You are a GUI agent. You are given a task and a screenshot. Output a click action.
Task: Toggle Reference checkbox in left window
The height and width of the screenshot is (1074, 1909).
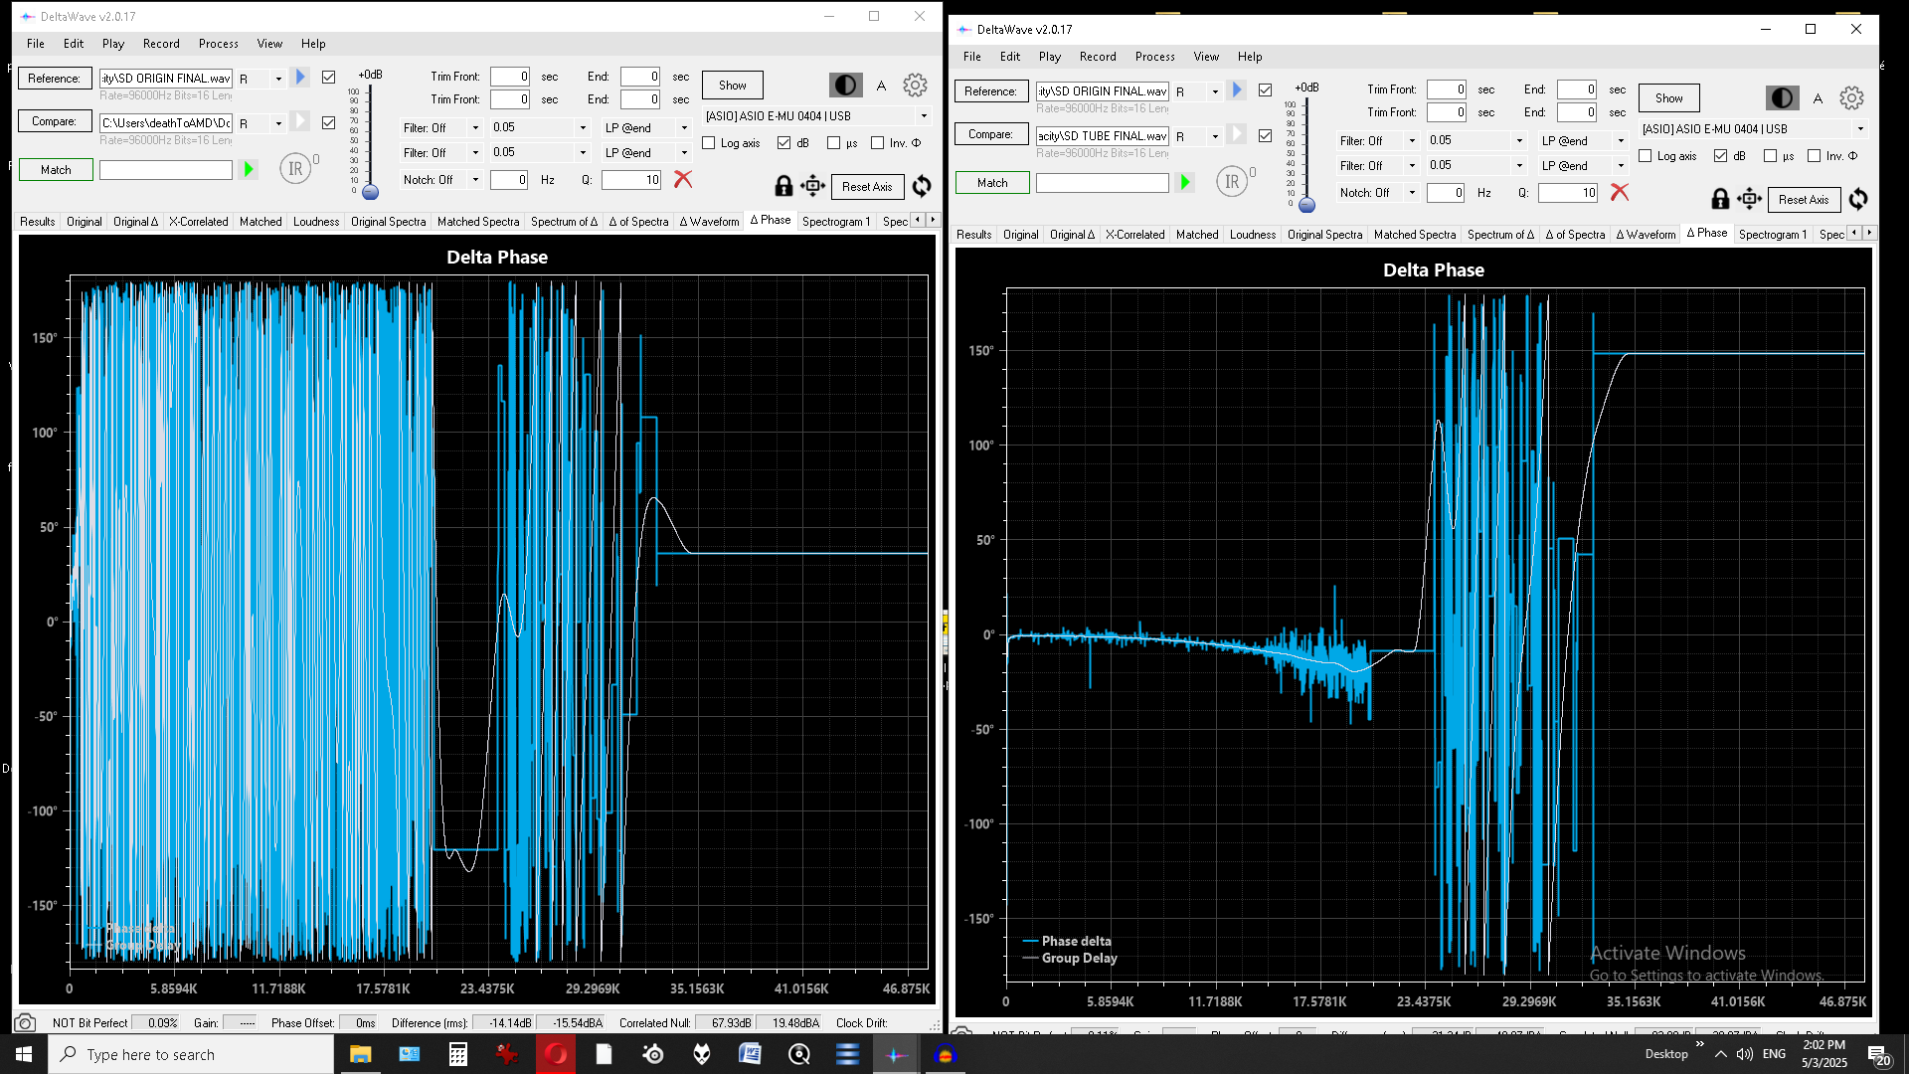pos(329,77)
